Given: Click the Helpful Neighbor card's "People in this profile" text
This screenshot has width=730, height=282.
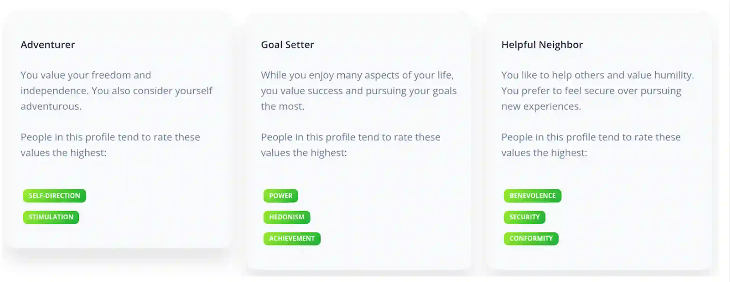Looking at the screenshot, I should tap(591, 145).
